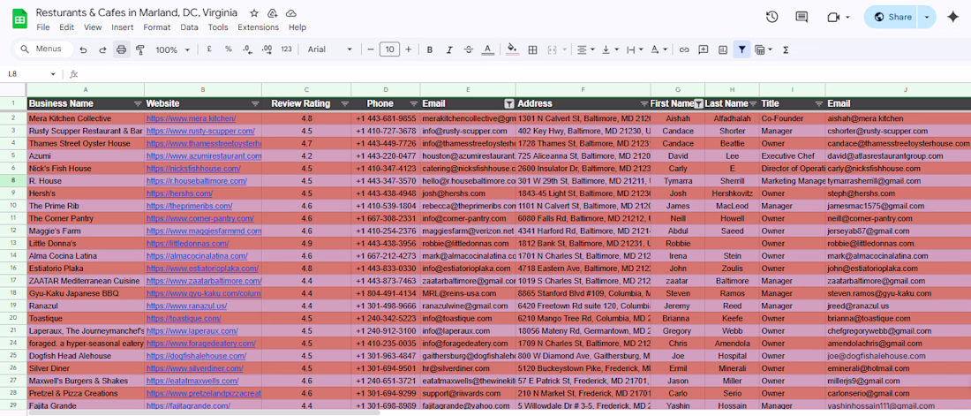The width and height of the screenshot is (971, 416).
Task: Activate the paint format tool
Action: (140, 49)
